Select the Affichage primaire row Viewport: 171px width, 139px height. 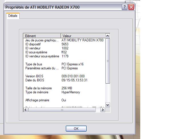pos(64,100)
